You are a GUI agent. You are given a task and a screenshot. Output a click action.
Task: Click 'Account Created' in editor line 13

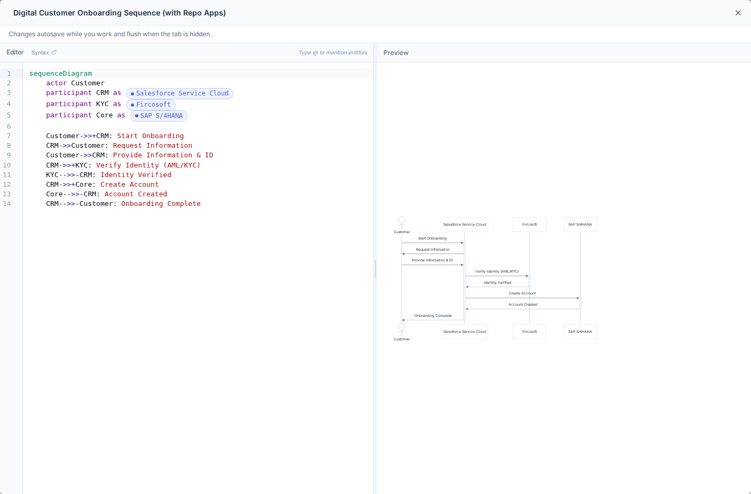click(136, 194)
